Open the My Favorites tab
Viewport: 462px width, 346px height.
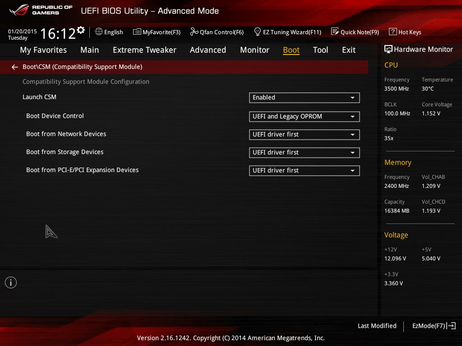(43, 50)
